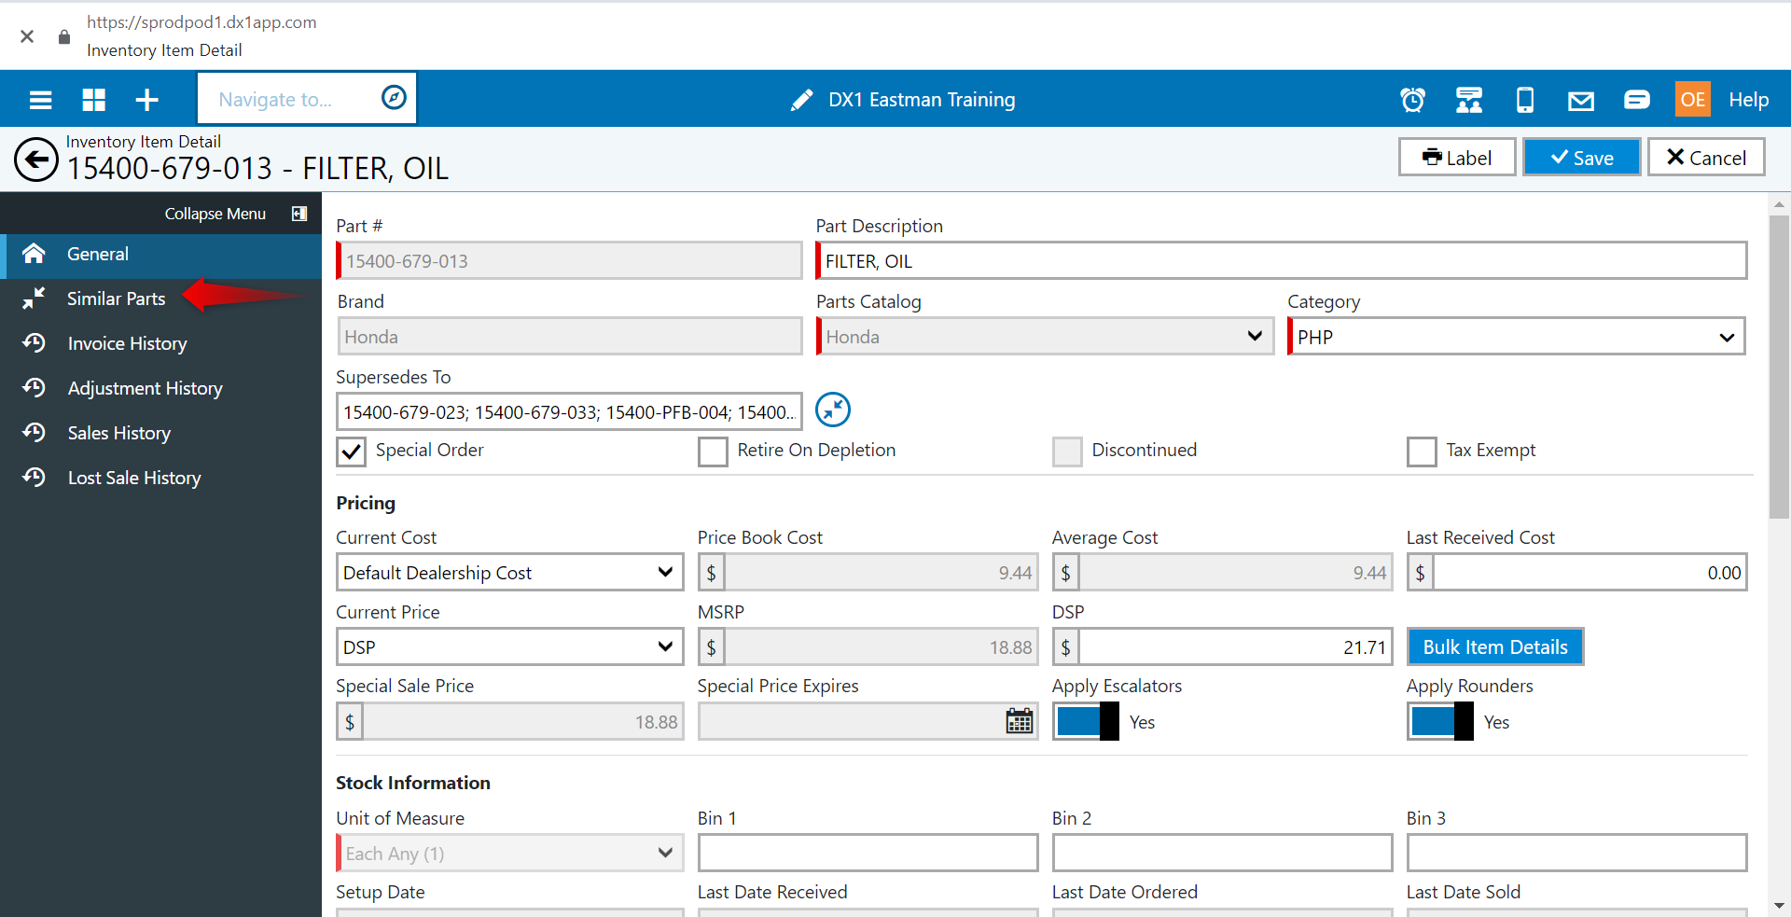This screenshot has height=917, width=1791.
Task: Check the Tax Exempt checkbox
Action: coord(1422,452)
